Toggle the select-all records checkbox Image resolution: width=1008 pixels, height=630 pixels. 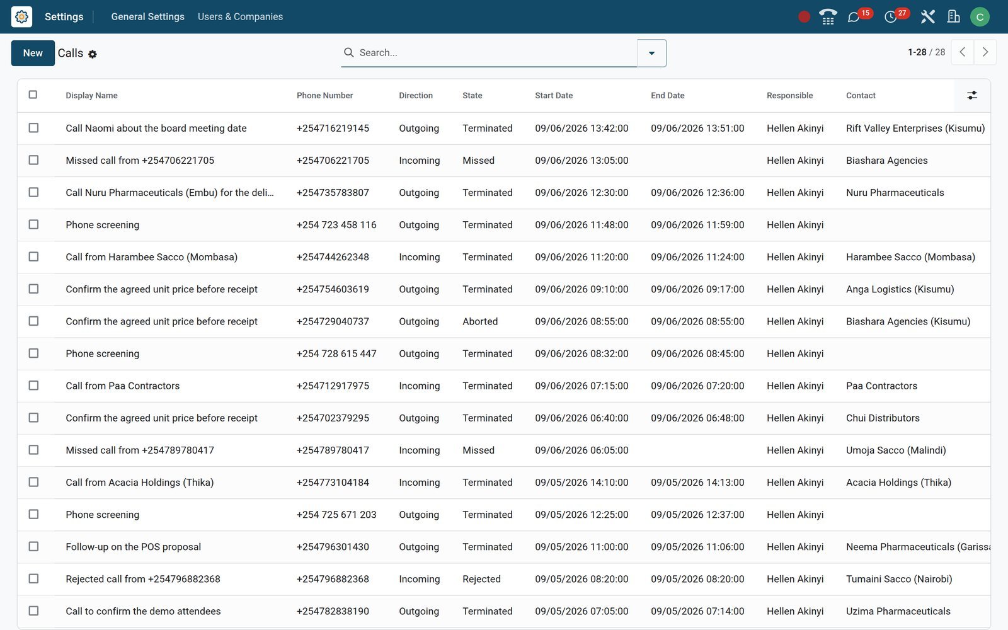pos(33,94)
